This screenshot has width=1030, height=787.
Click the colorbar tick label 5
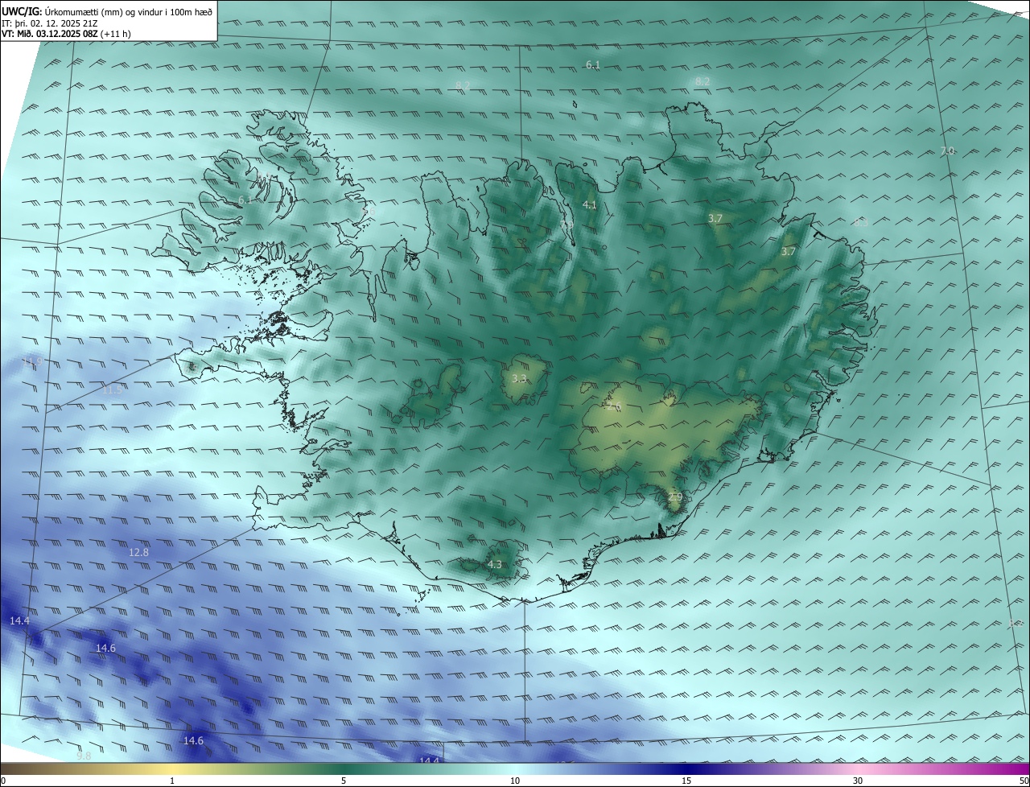click(x=344, y=781)
